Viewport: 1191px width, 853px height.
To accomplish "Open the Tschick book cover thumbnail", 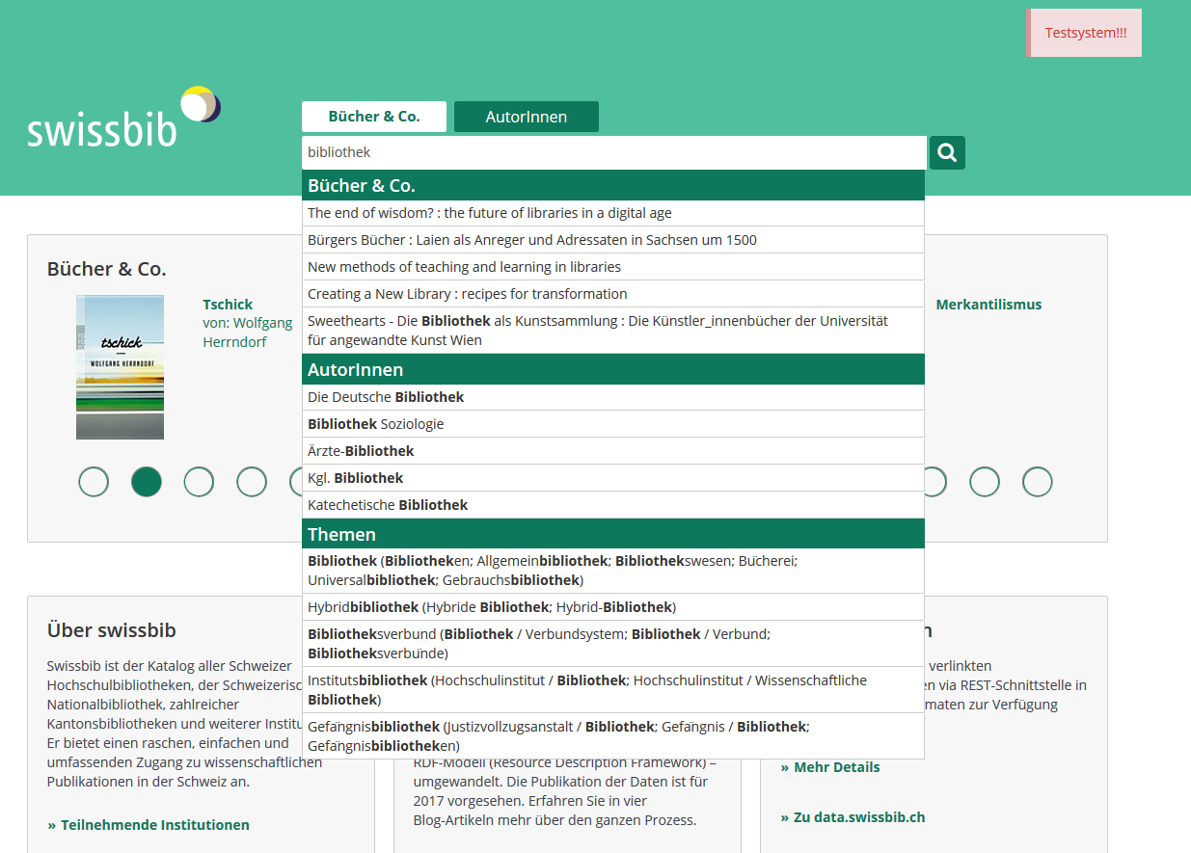I will tap(120, 366).
